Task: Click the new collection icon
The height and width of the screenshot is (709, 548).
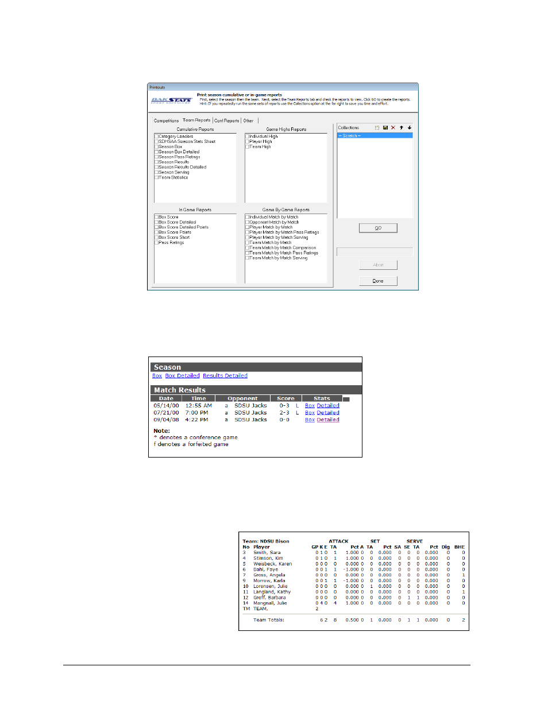Action: click(377, 128)
